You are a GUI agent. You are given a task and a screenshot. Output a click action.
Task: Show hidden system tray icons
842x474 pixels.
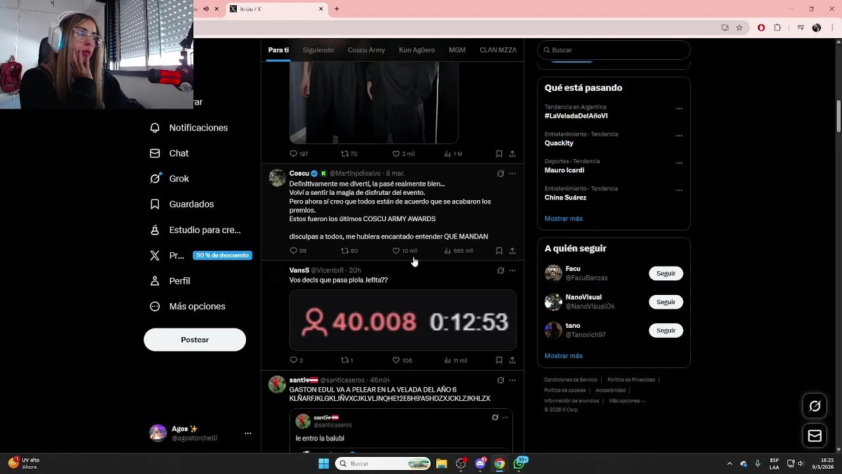[730, 463]
